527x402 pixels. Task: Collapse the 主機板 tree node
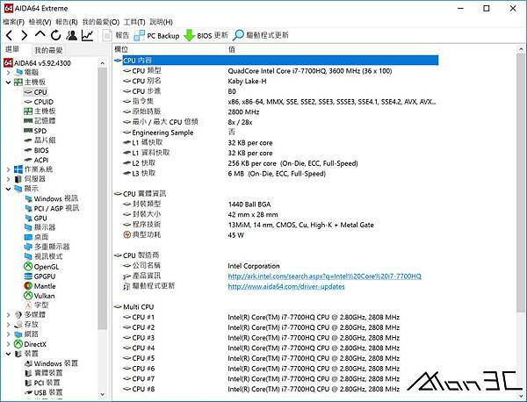coord(9,82)
